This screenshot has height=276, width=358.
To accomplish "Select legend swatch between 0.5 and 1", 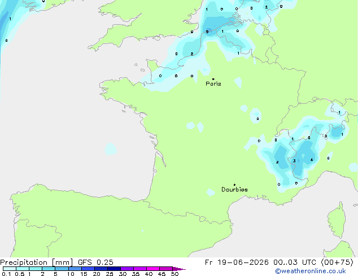I will [23, 269].
